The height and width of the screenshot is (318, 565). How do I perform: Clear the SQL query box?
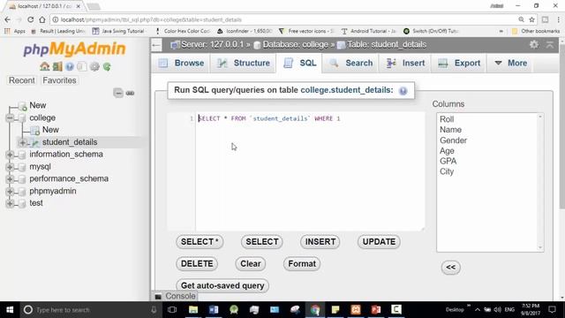(251, 264)
